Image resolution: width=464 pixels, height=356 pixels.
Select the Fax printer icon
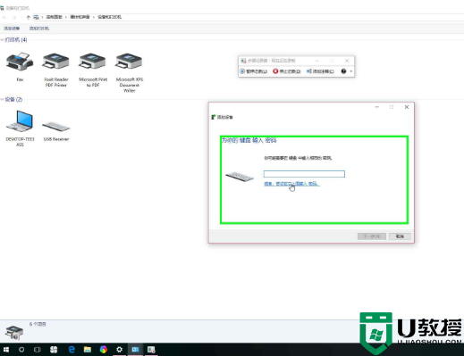click(20, 67)
